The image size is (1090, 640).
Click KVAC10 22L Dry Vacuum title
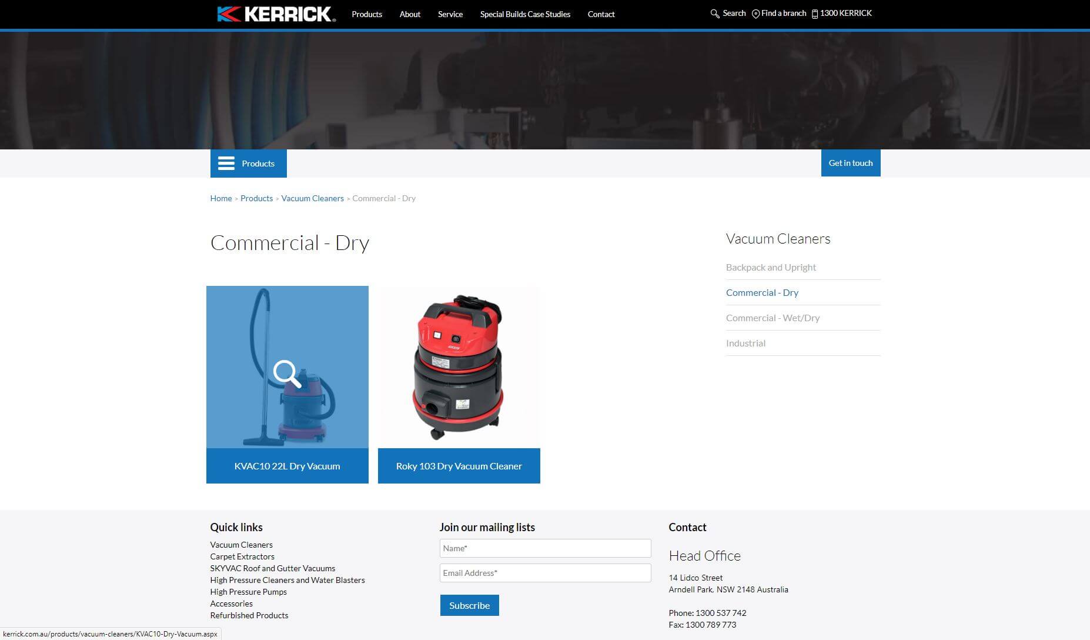click(x=287, y=466)
